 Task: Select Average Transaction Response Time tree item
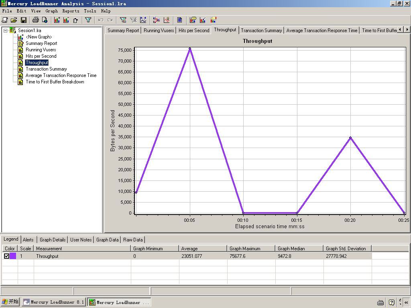click(x=61, y=75)
